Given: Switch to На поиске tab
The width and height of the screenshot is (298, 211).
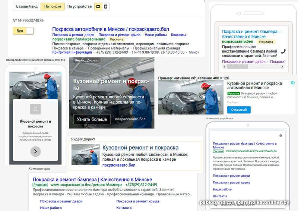Looking at the screenshot, I should (x=53, y=6).
